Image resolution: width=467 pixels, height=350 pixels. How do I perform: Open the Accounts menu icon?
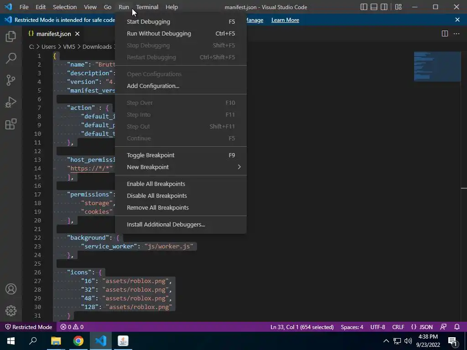pyautogui.click(x=11, y=289)
